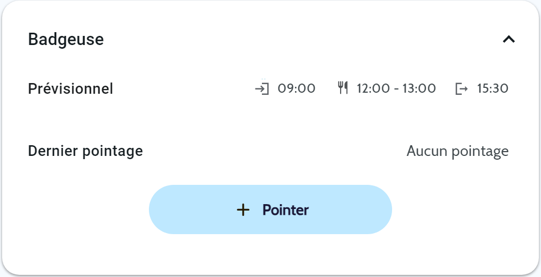The image size is (541, 277).
Task: Collapse the Badgeuse panel with the chevron
Action: coord(508,39)
